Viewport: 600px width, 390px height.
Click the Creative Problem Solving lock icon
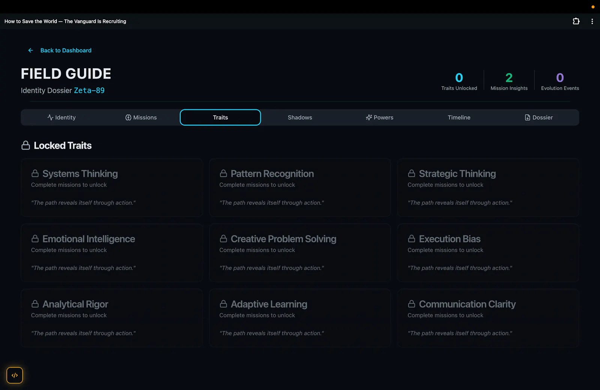coord(223,239)
